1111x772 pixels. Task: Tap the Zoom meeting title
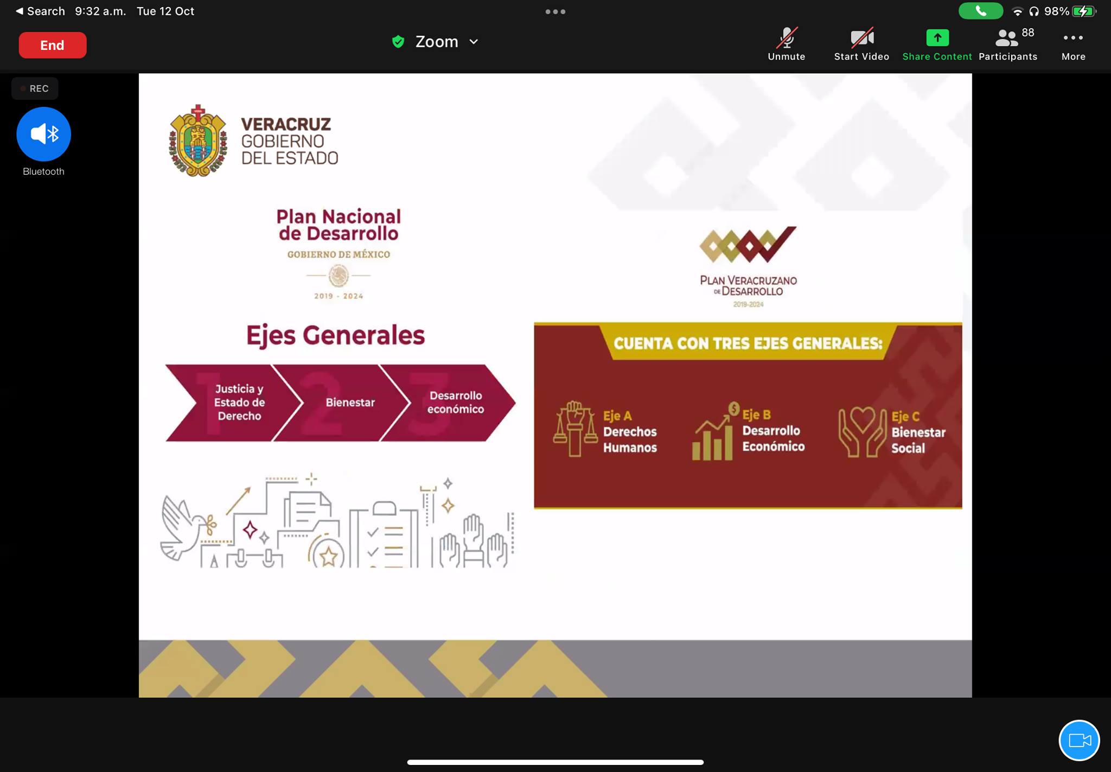coord(436,42)
